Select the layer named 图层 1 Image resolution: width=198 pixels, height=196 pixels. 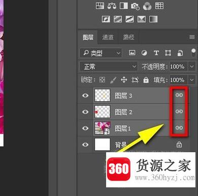(x=123, y=128)
